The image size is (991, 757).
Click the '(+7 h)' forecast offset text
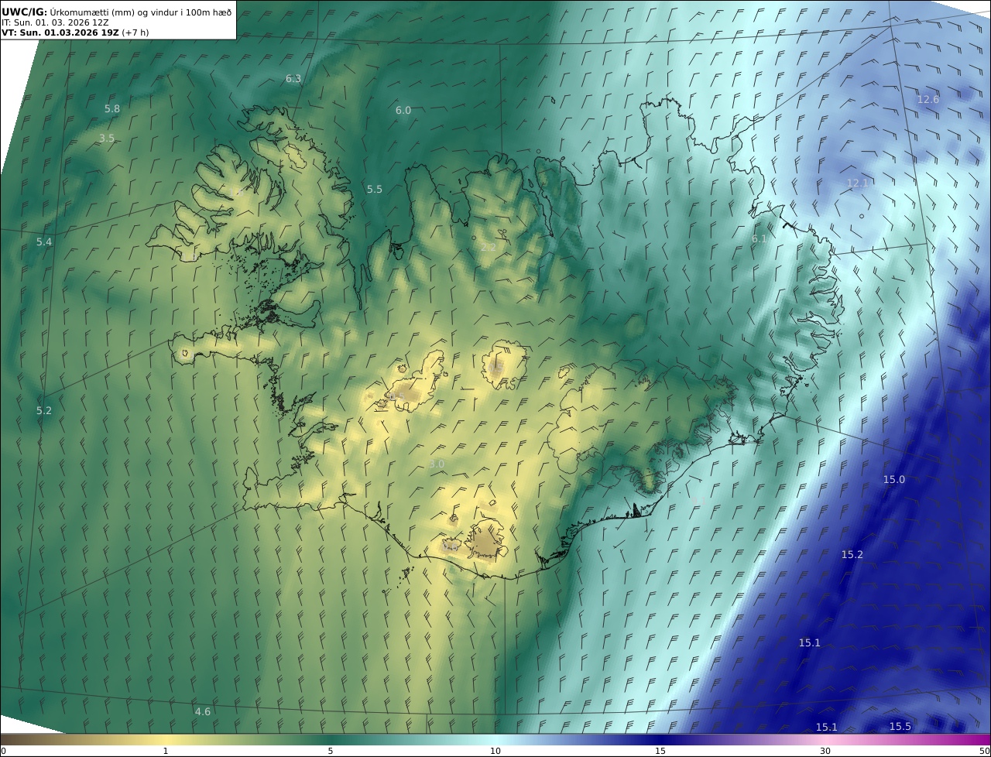pos(135,33)
